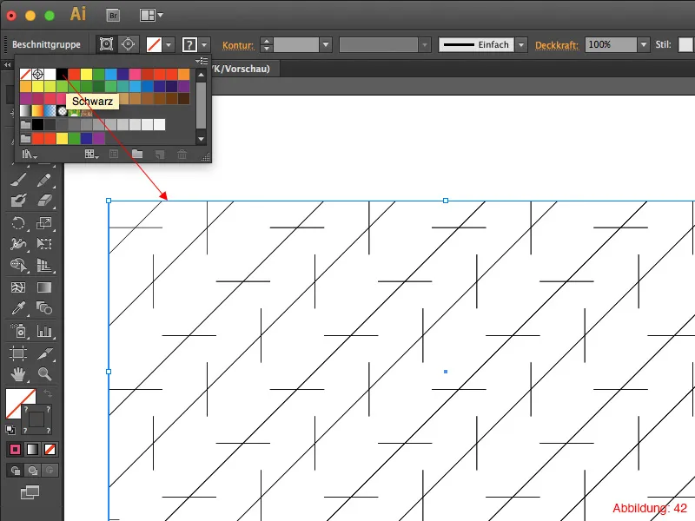
Task: Swap fill and stroke arrows
Action: 48,393
